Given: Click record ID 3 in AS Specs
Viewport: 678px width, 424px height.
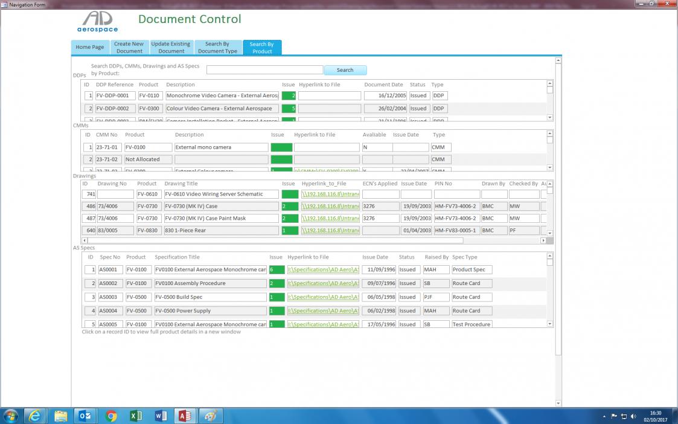Looking at the screenshot, I should (x=89, y=297).
